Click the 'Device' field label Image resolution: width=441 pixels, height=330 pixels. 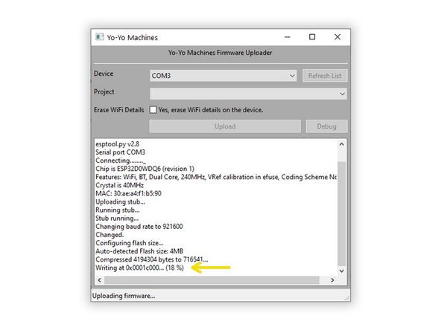click(104, 74)
